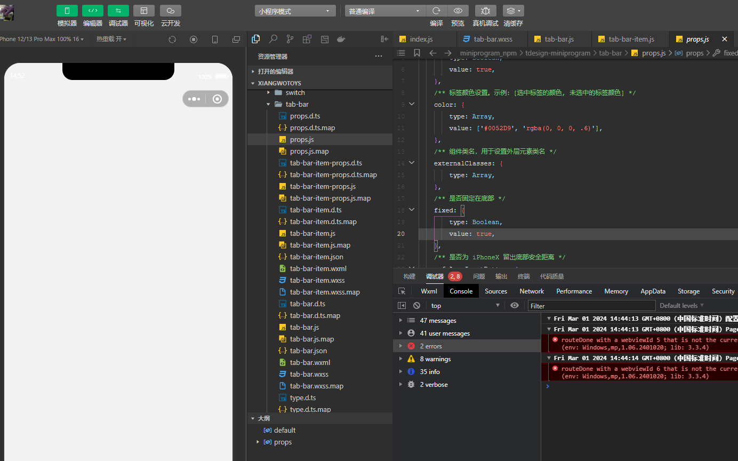The image size is (738, 461).
Task: Toggle the console sidebar panel icon
Action: click(402, 306)
